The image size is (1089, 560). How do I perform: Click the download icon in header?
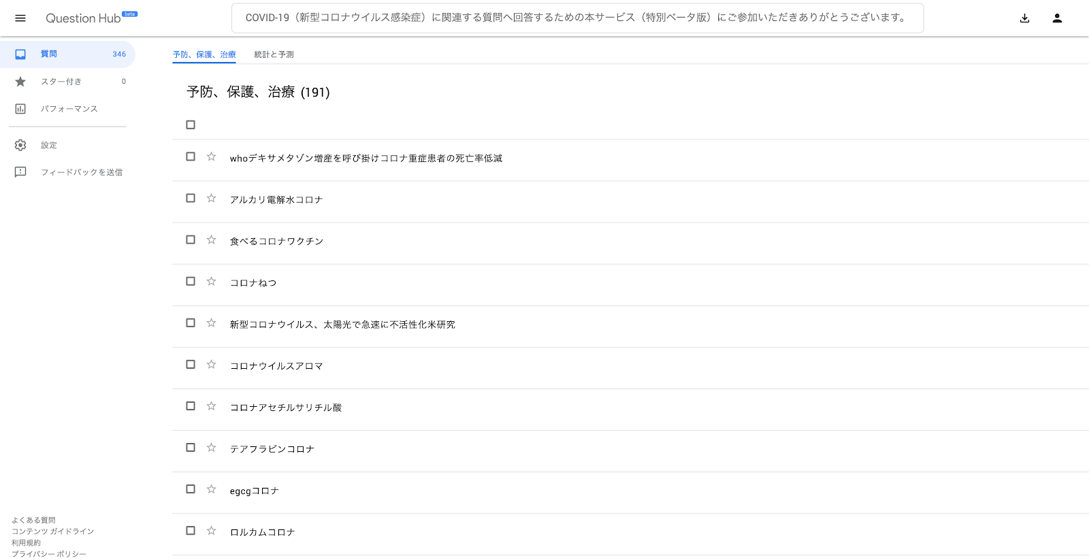(x=1024, y=18)
